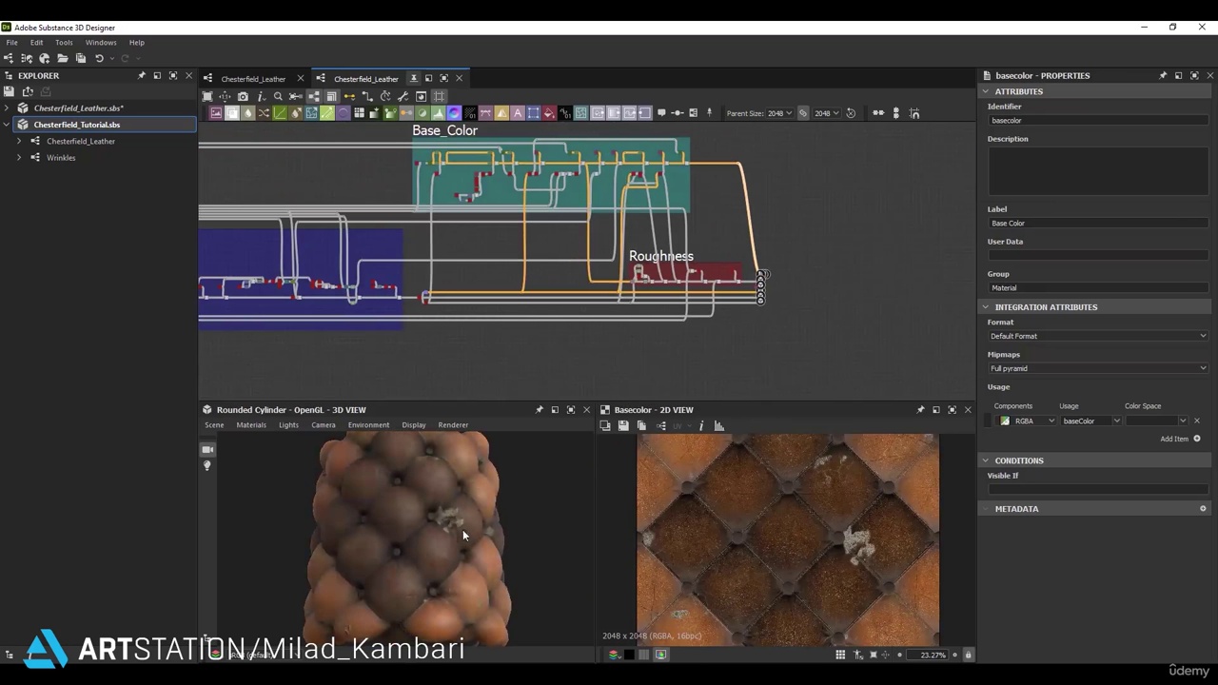
Task: Click the Identifier field containing basecolor
Action: [1098, 121]
